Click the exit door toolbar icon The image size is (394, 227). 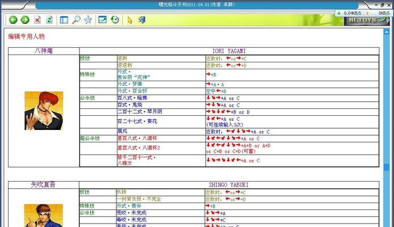(142, 20)
